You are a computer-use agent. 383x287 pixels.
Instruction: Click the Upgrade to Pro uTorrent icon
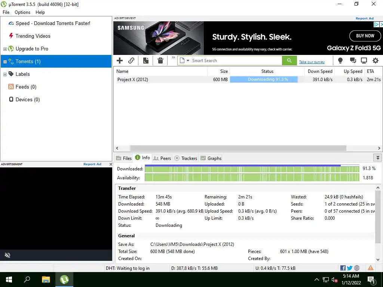pos(11,49)
